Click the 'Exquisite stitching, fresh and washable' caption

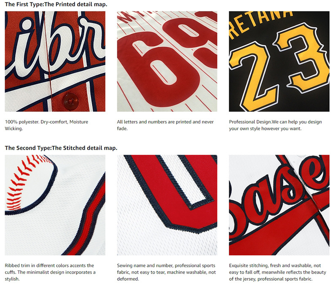point(277,272)
